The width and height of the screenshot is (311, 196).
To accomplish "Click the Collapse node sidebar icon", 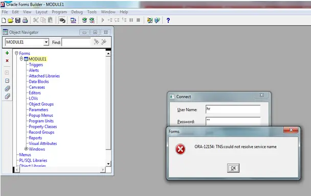I will 7,81.
